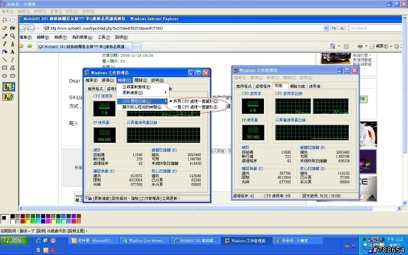Screen dimensions: 408x255
Task: Open the 工具 menu in Internet Explorer
Action: [x=104, y=37]
